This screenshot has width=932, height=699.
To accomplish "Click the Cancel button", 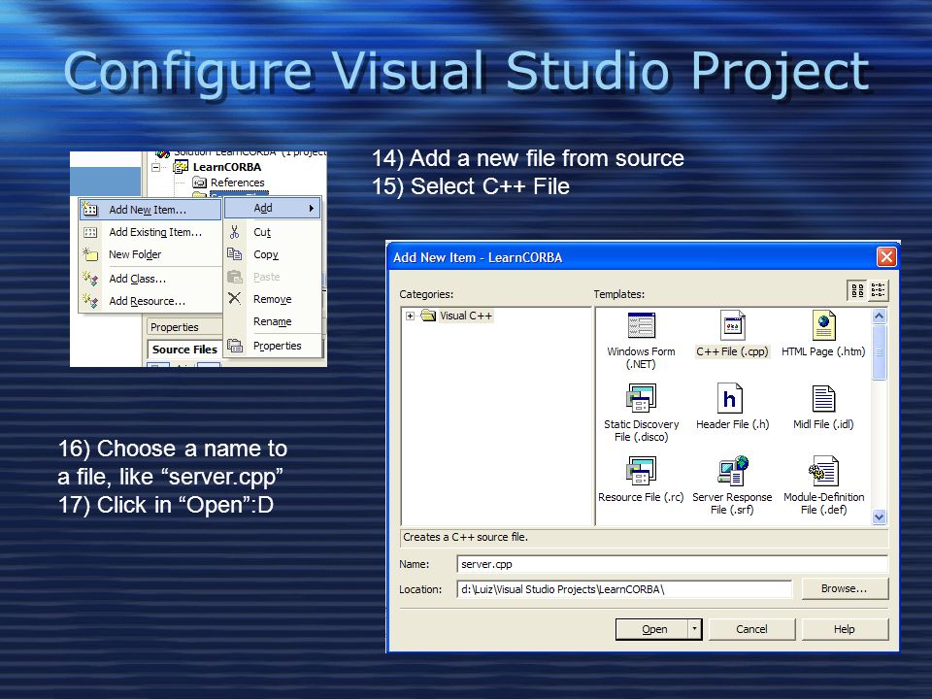I will pyautogui.click(x=751, y=629).
